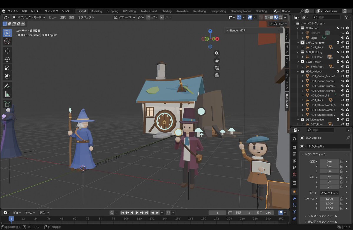The height and width of the screenshot is (230, 353).
Task: Open the World properties tab icon
Action: [x=294, y=174]
